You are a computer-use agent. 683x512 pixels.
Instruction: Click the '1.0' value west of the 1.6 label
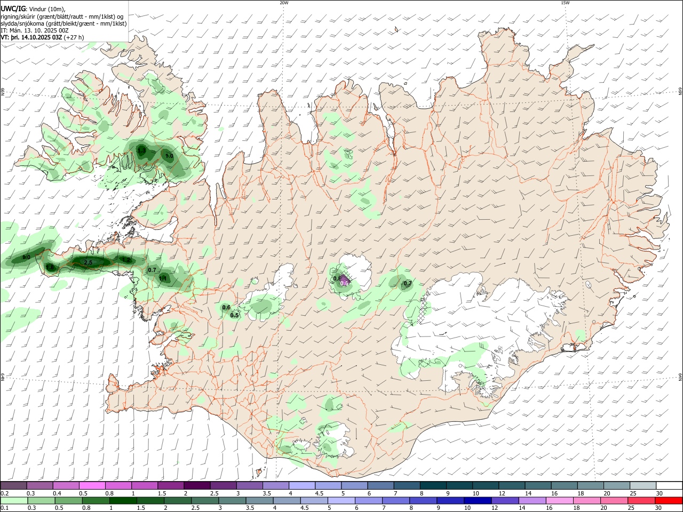tap(26, 258)
